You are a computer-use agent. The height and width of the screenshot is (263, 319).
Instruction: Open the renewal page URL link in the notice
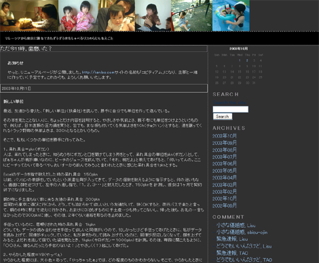coord(98,73)
